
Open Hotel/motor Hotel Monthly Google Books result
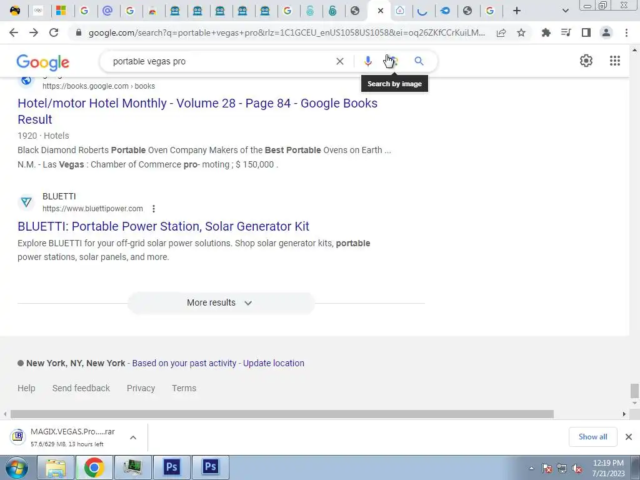[x=197, y=111]
